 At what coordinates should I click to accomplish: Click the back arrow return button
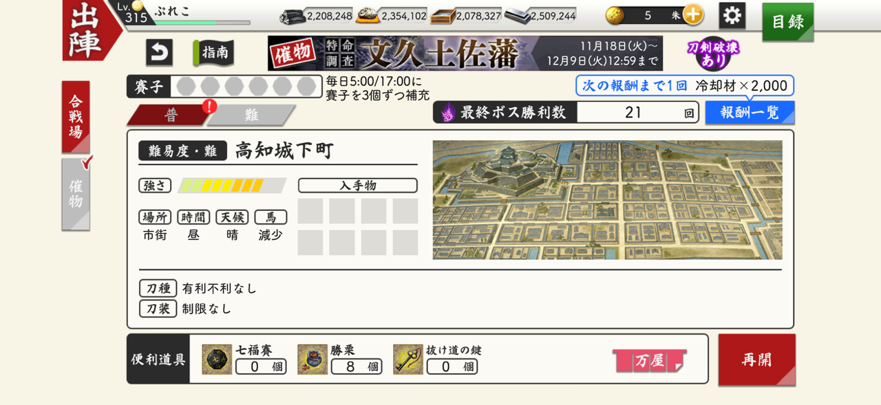[x=159, y=53]
